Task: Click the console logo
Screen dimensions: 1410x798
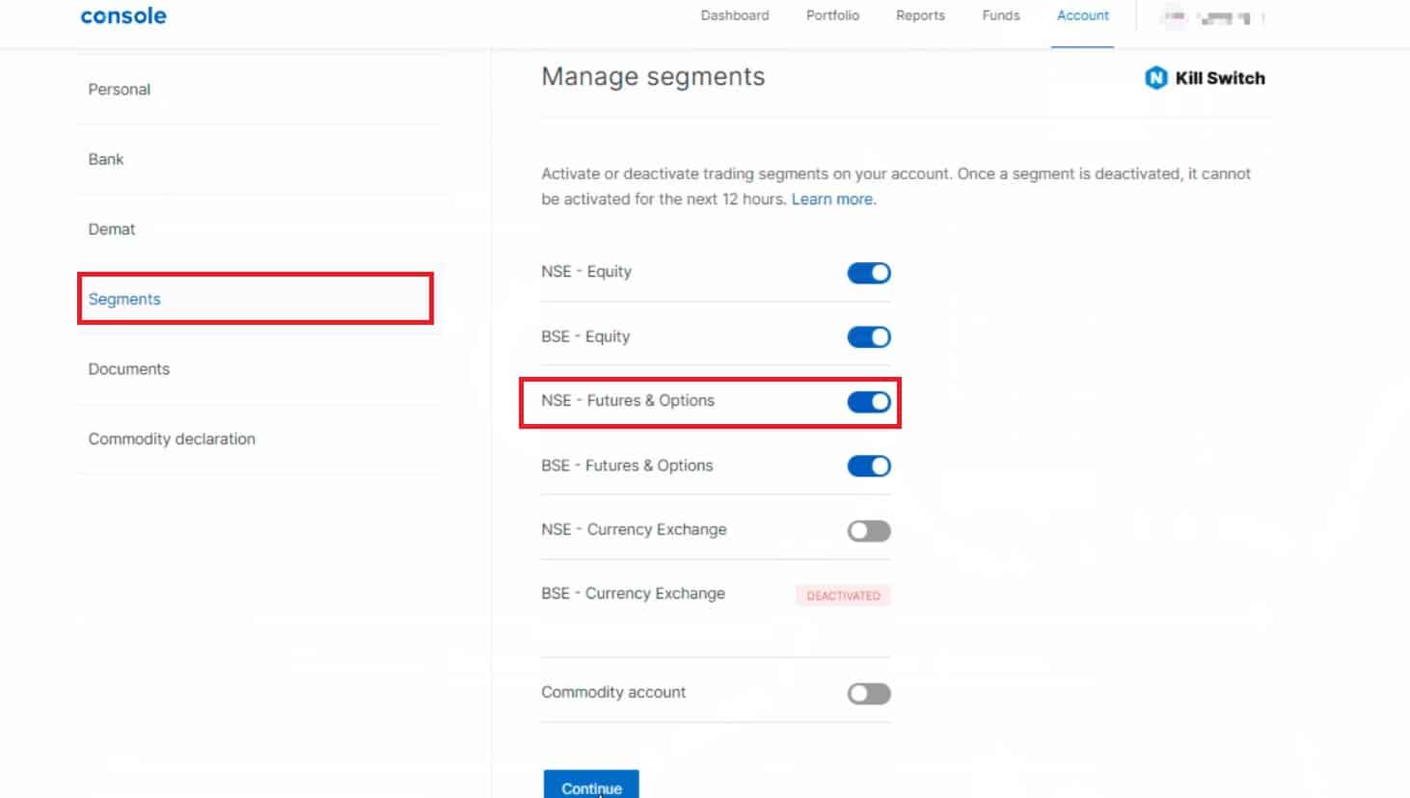Action: click(x=123, y=15)
